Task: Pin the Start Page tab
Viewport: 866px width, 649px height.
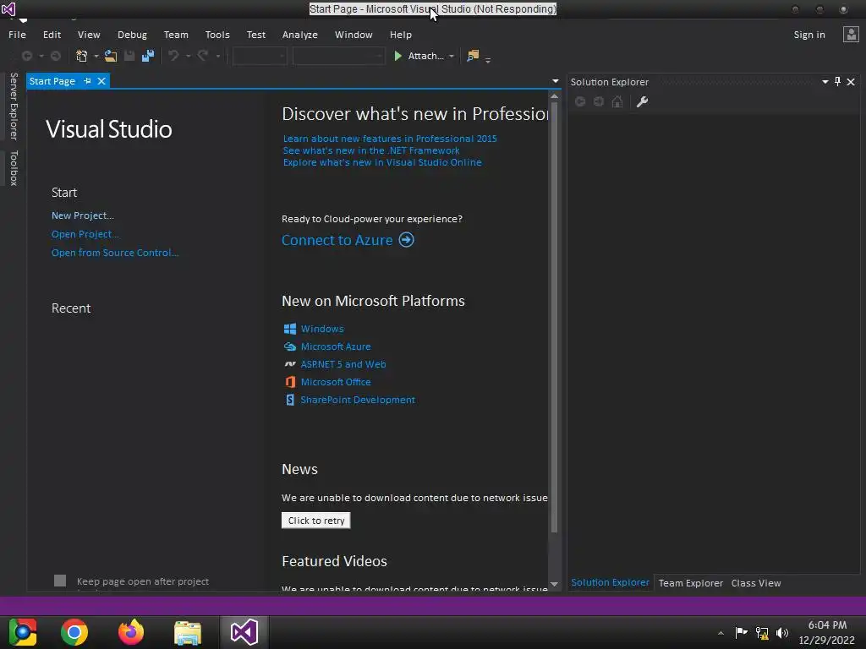Action: [x=87, y=81]
